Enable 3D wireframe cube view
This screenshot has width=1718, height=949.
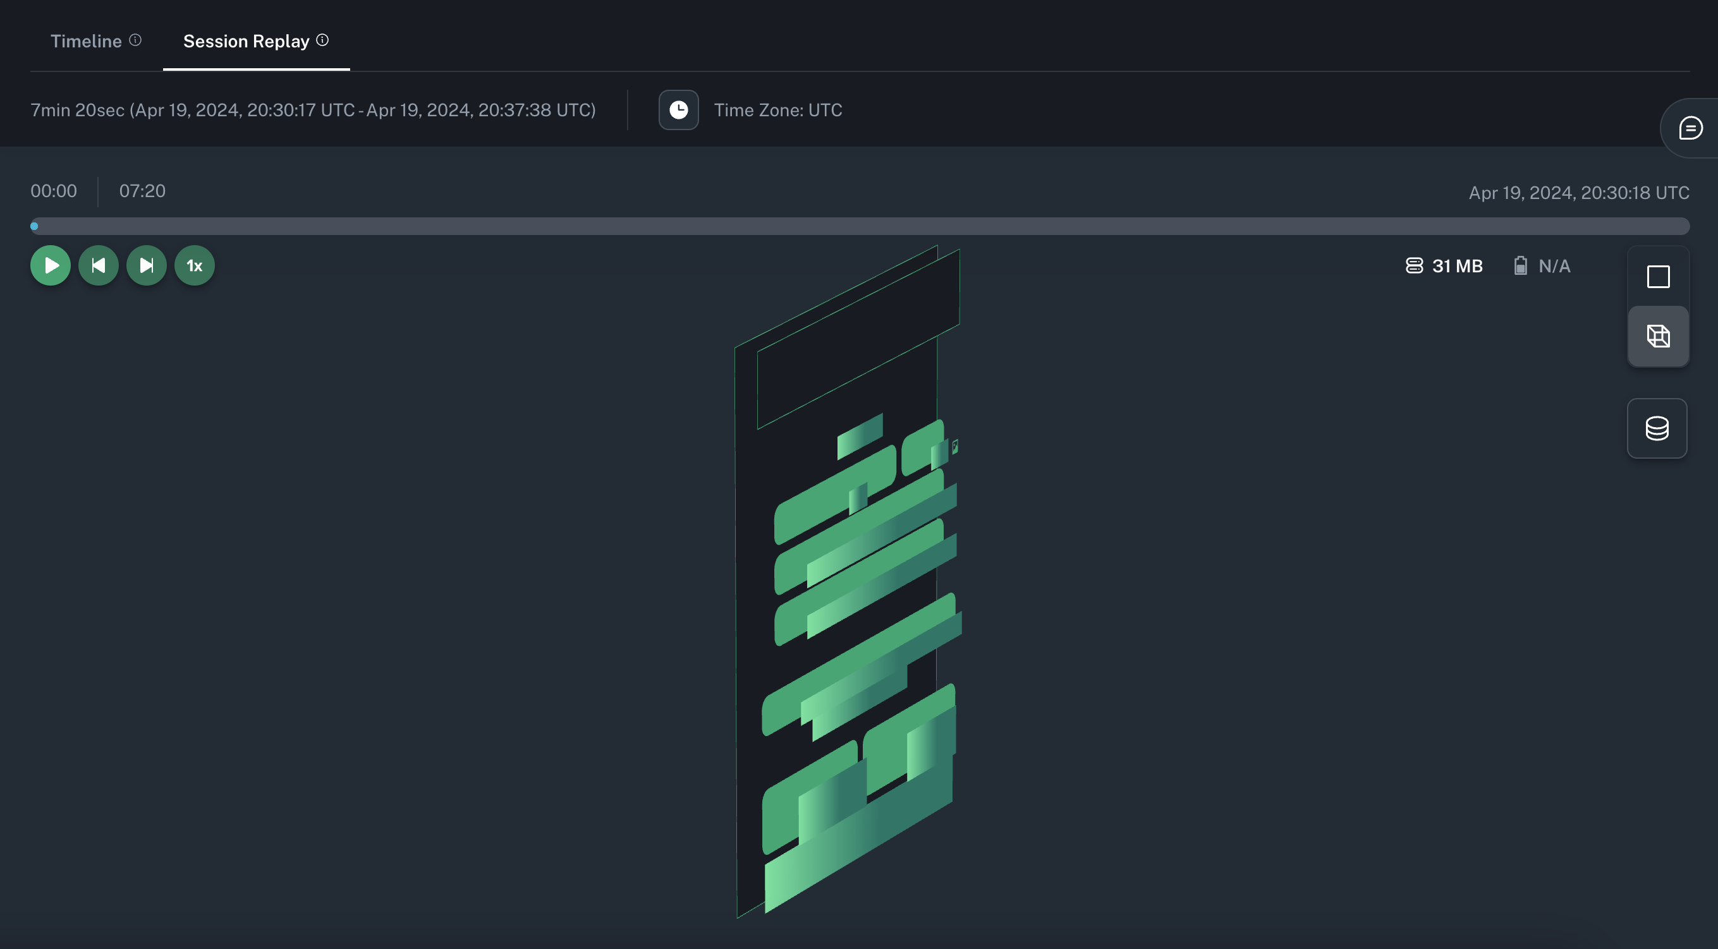[1658, 337]
